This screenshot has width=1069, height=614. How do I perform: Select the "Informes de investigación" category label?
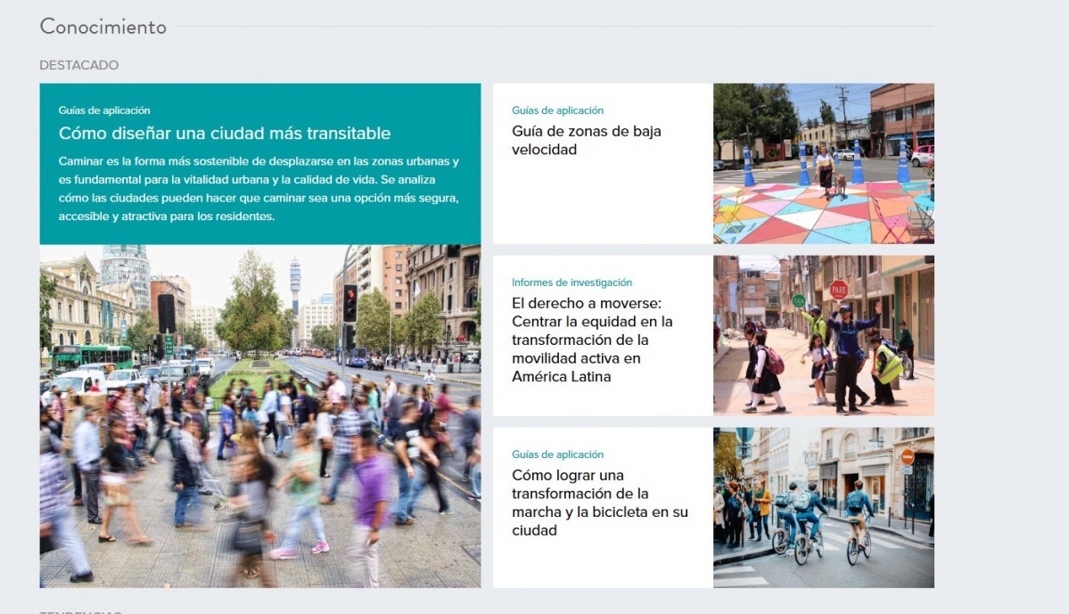(572, 282)
